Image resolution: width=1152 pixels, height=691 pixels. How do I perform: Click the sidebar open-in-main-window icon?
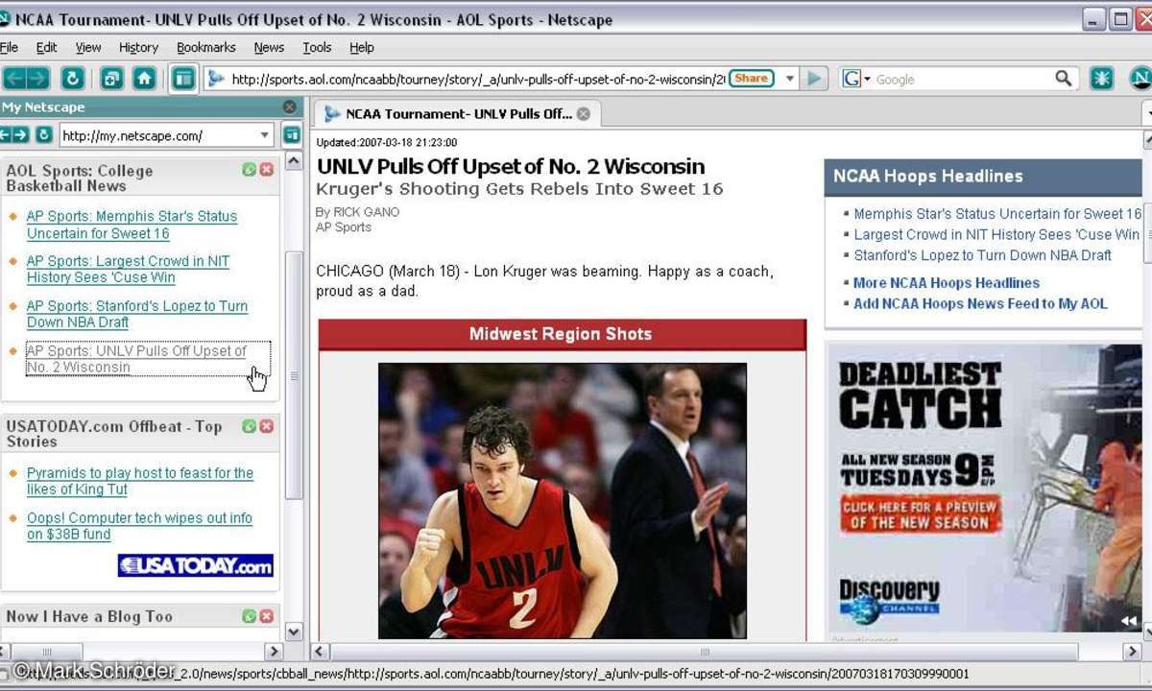tap(291, 135)
